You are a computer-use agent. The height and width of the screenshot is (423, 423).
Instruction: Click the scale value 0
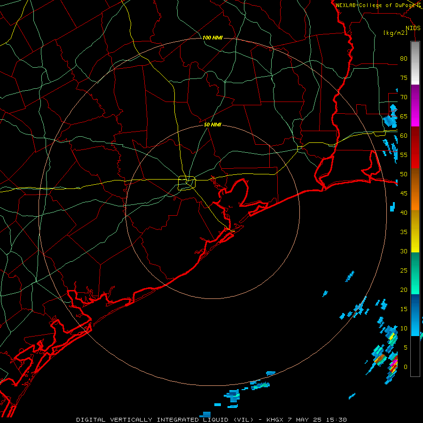pos(406,367)
